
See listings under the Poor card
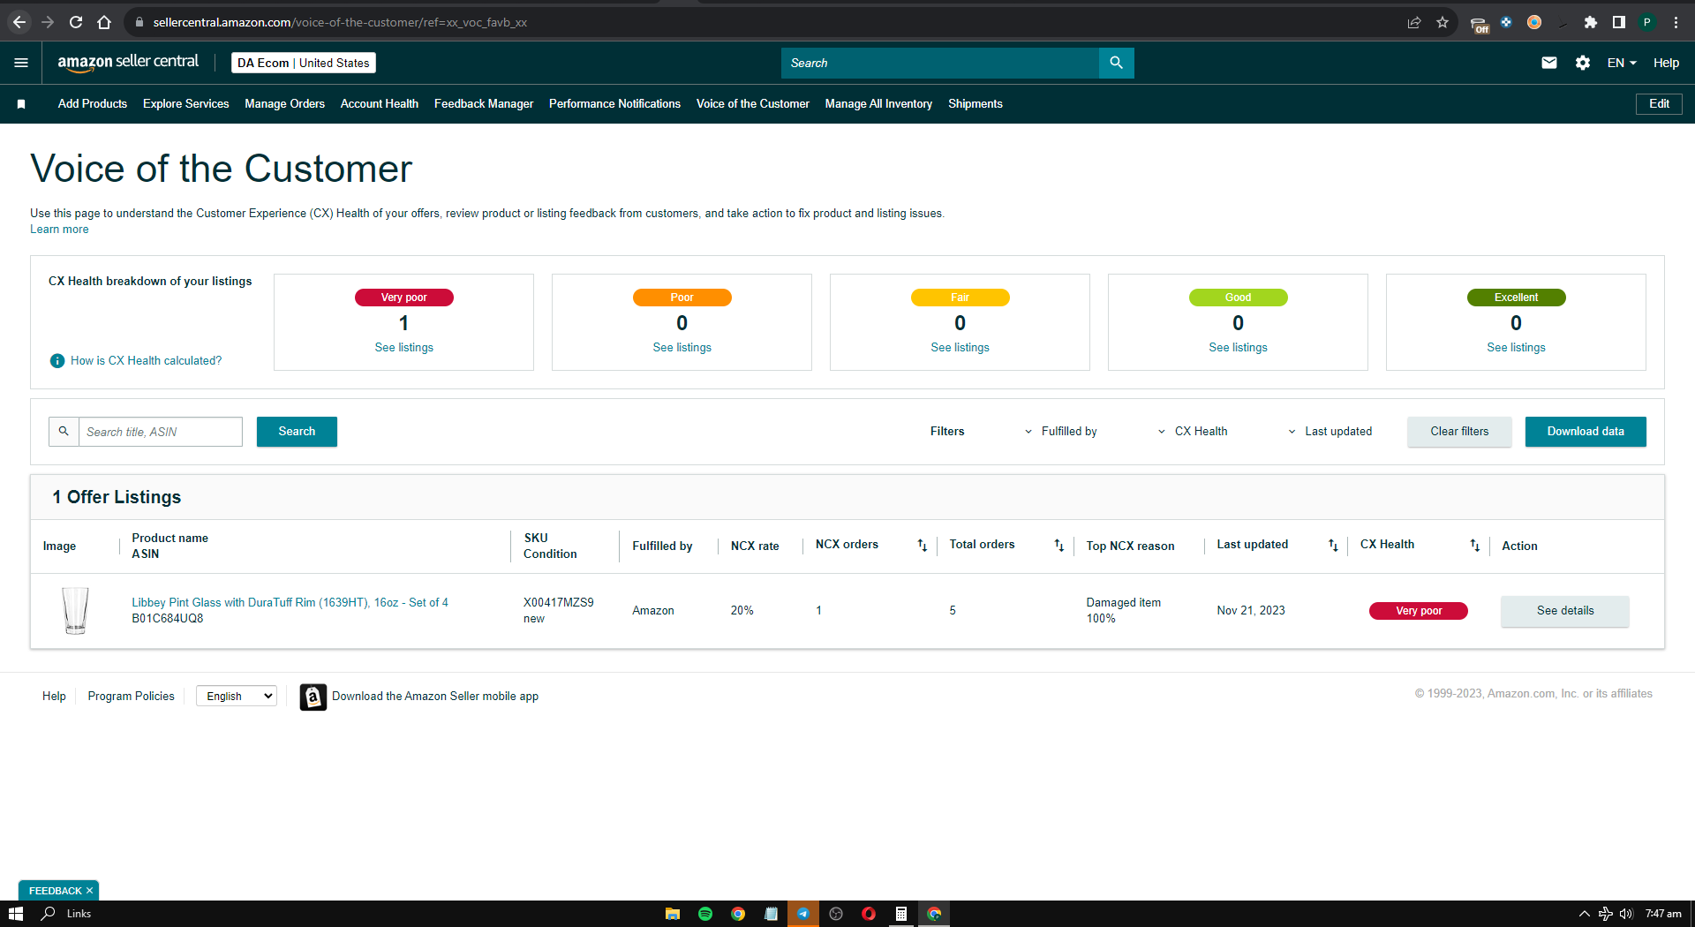(682, 348)
